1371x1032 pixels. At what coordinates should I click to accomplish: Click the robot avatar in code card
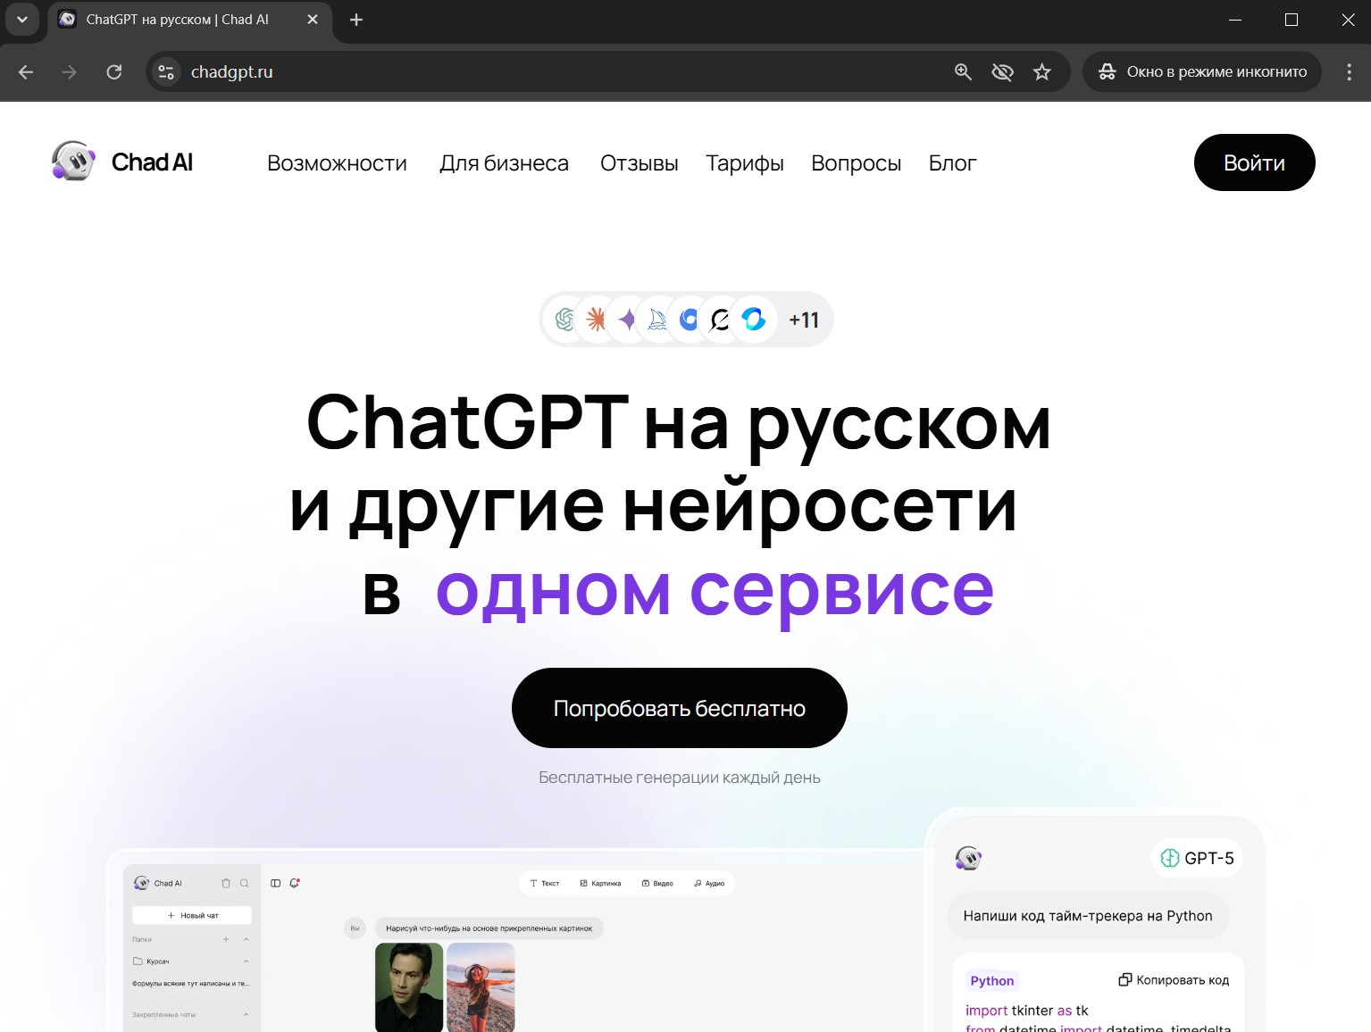point(968,858)
